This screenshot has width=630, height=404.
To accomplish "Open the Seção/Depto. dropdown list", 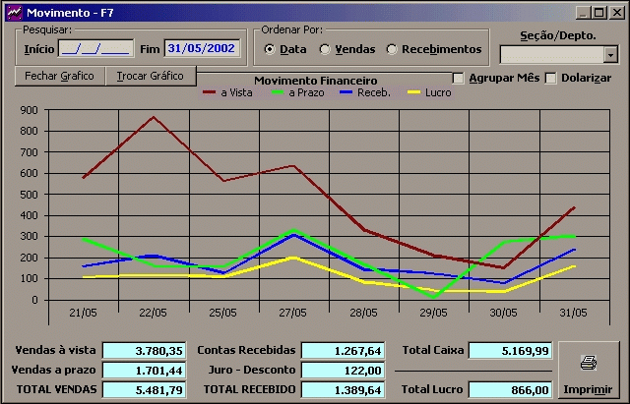I will [x=610, y=55].
